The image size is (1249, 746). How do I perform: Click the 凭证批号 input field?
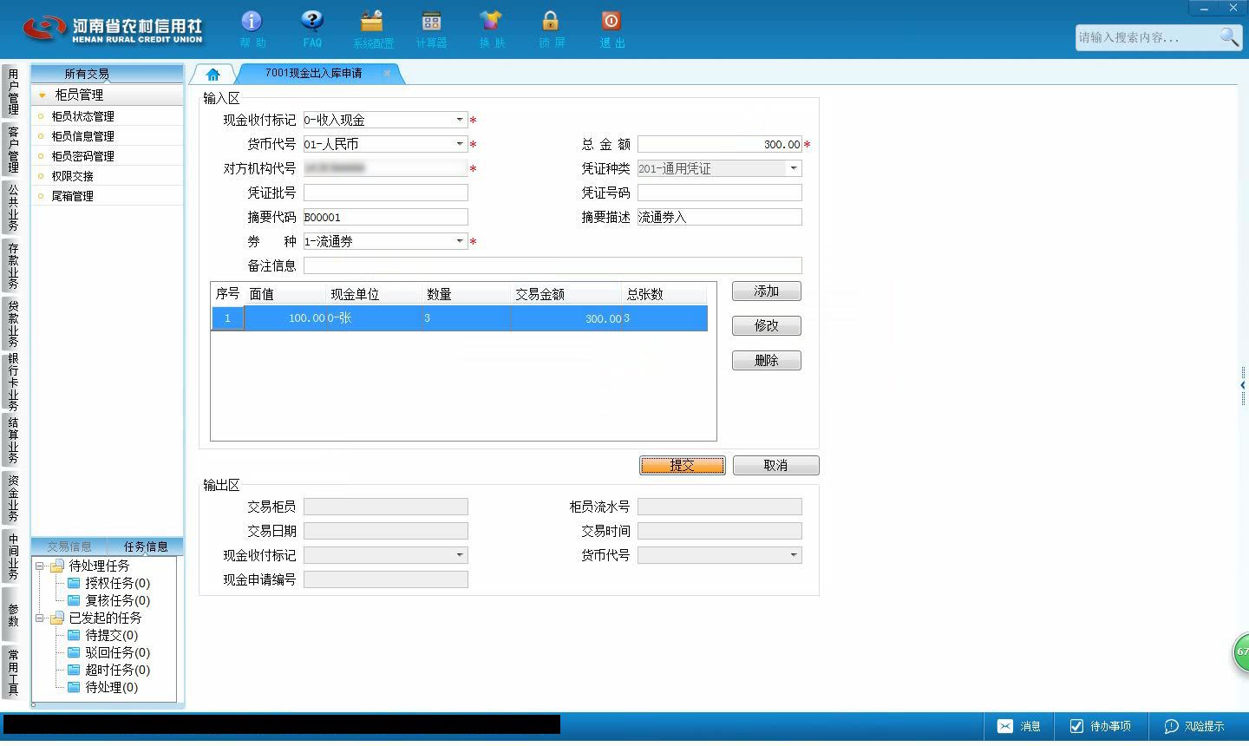(385, 193)
